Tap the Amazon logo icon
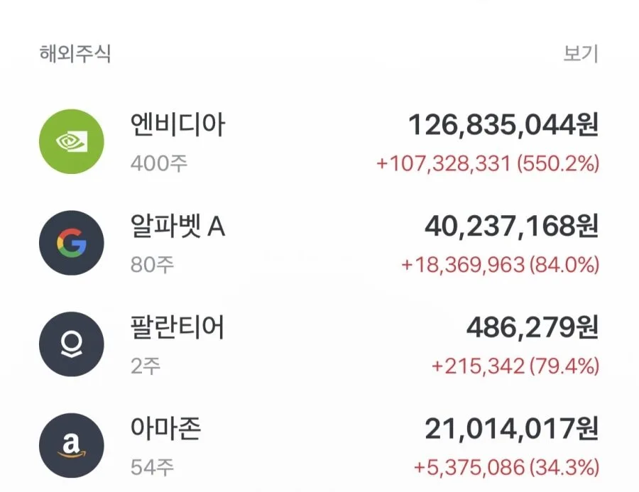This screenshot has width=639, height=492. click(71, 445)
